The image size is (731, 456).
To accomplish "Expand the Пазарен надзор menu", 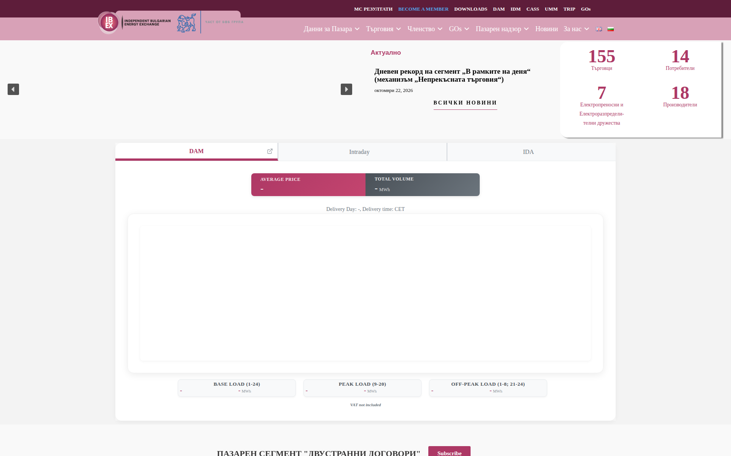I will point(502,29).
